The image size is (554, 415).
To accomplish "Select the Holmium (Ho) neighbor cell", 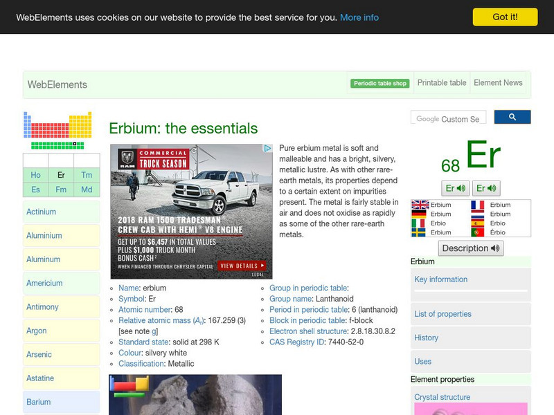I will (x=36, y=175).
